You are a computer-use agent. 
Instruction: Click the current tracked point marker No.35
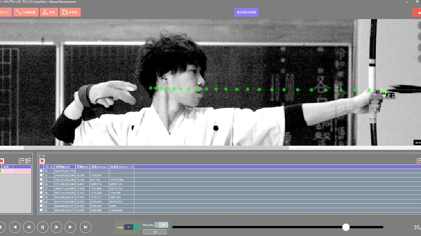(x=384, y=90)
